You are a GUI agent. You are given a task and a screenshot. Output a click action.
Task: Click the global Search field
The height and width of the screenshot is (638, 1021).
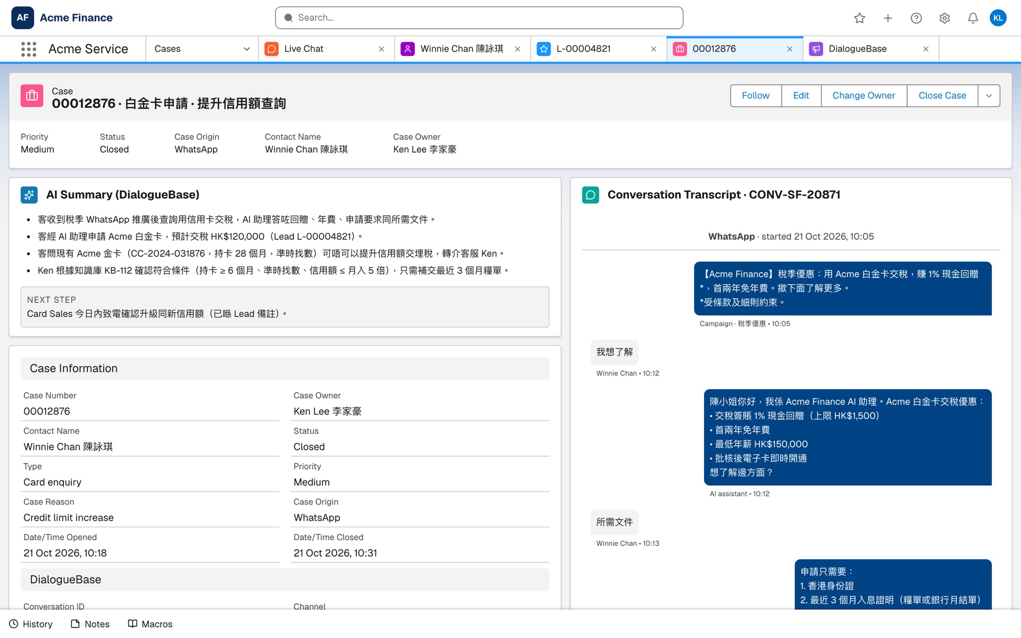(479, 18)
